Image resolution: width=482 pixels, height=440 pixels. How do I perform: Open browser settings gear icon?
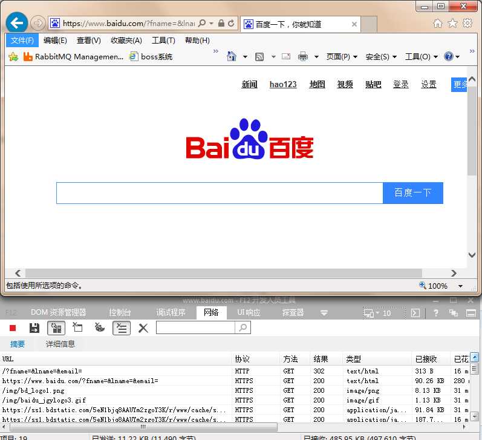[467, 23]
